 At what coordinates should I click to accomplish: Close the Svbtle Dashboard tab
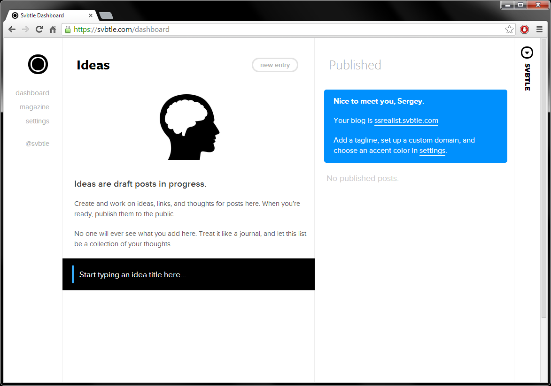[91, 15]
